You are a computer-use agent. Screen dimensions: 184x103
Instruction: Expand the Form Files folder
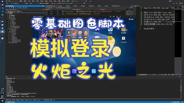(8, 17)
